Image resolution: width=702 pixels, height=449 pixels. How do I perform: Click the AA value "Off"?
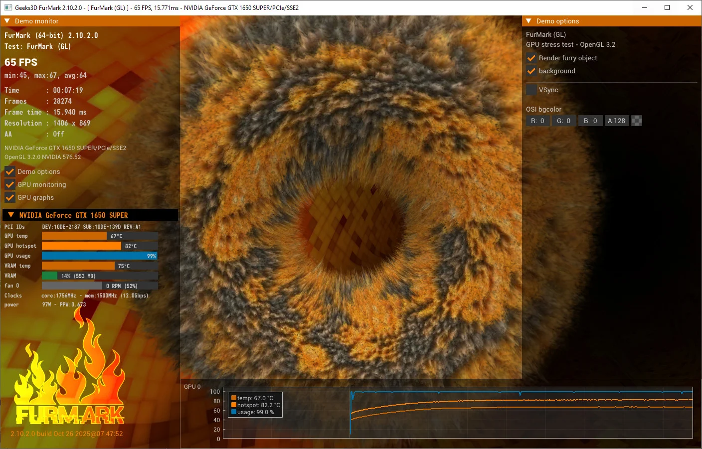[x=58, y=134]
